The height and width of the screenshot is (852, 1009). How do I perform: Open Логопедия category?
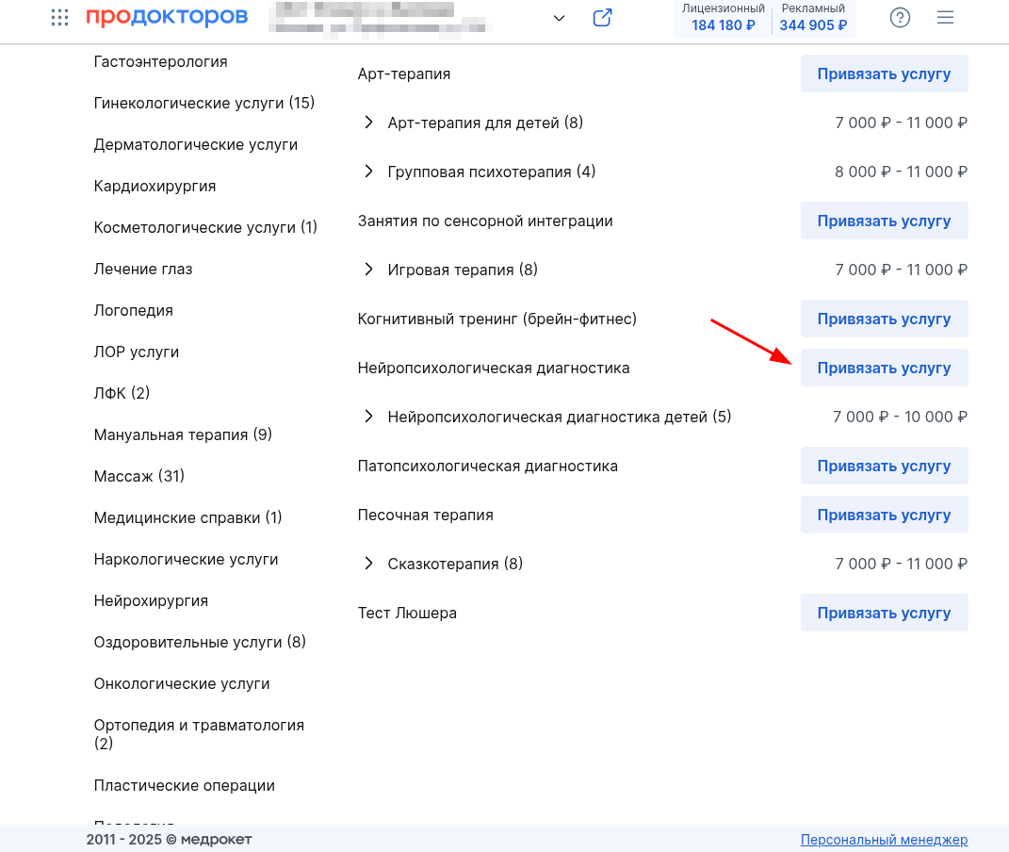pyautogui.click(x=134, y=310)
